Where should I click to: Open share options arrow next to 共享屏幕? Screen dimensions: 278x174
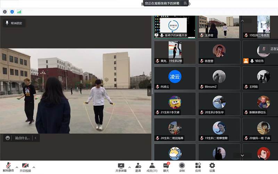click(130, 167)
